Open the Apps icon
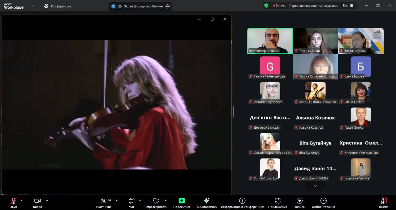 (x=278, y=201)
